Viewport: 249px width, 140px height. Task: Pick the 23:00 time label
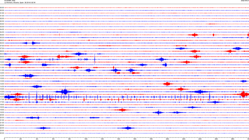point(2,130)
